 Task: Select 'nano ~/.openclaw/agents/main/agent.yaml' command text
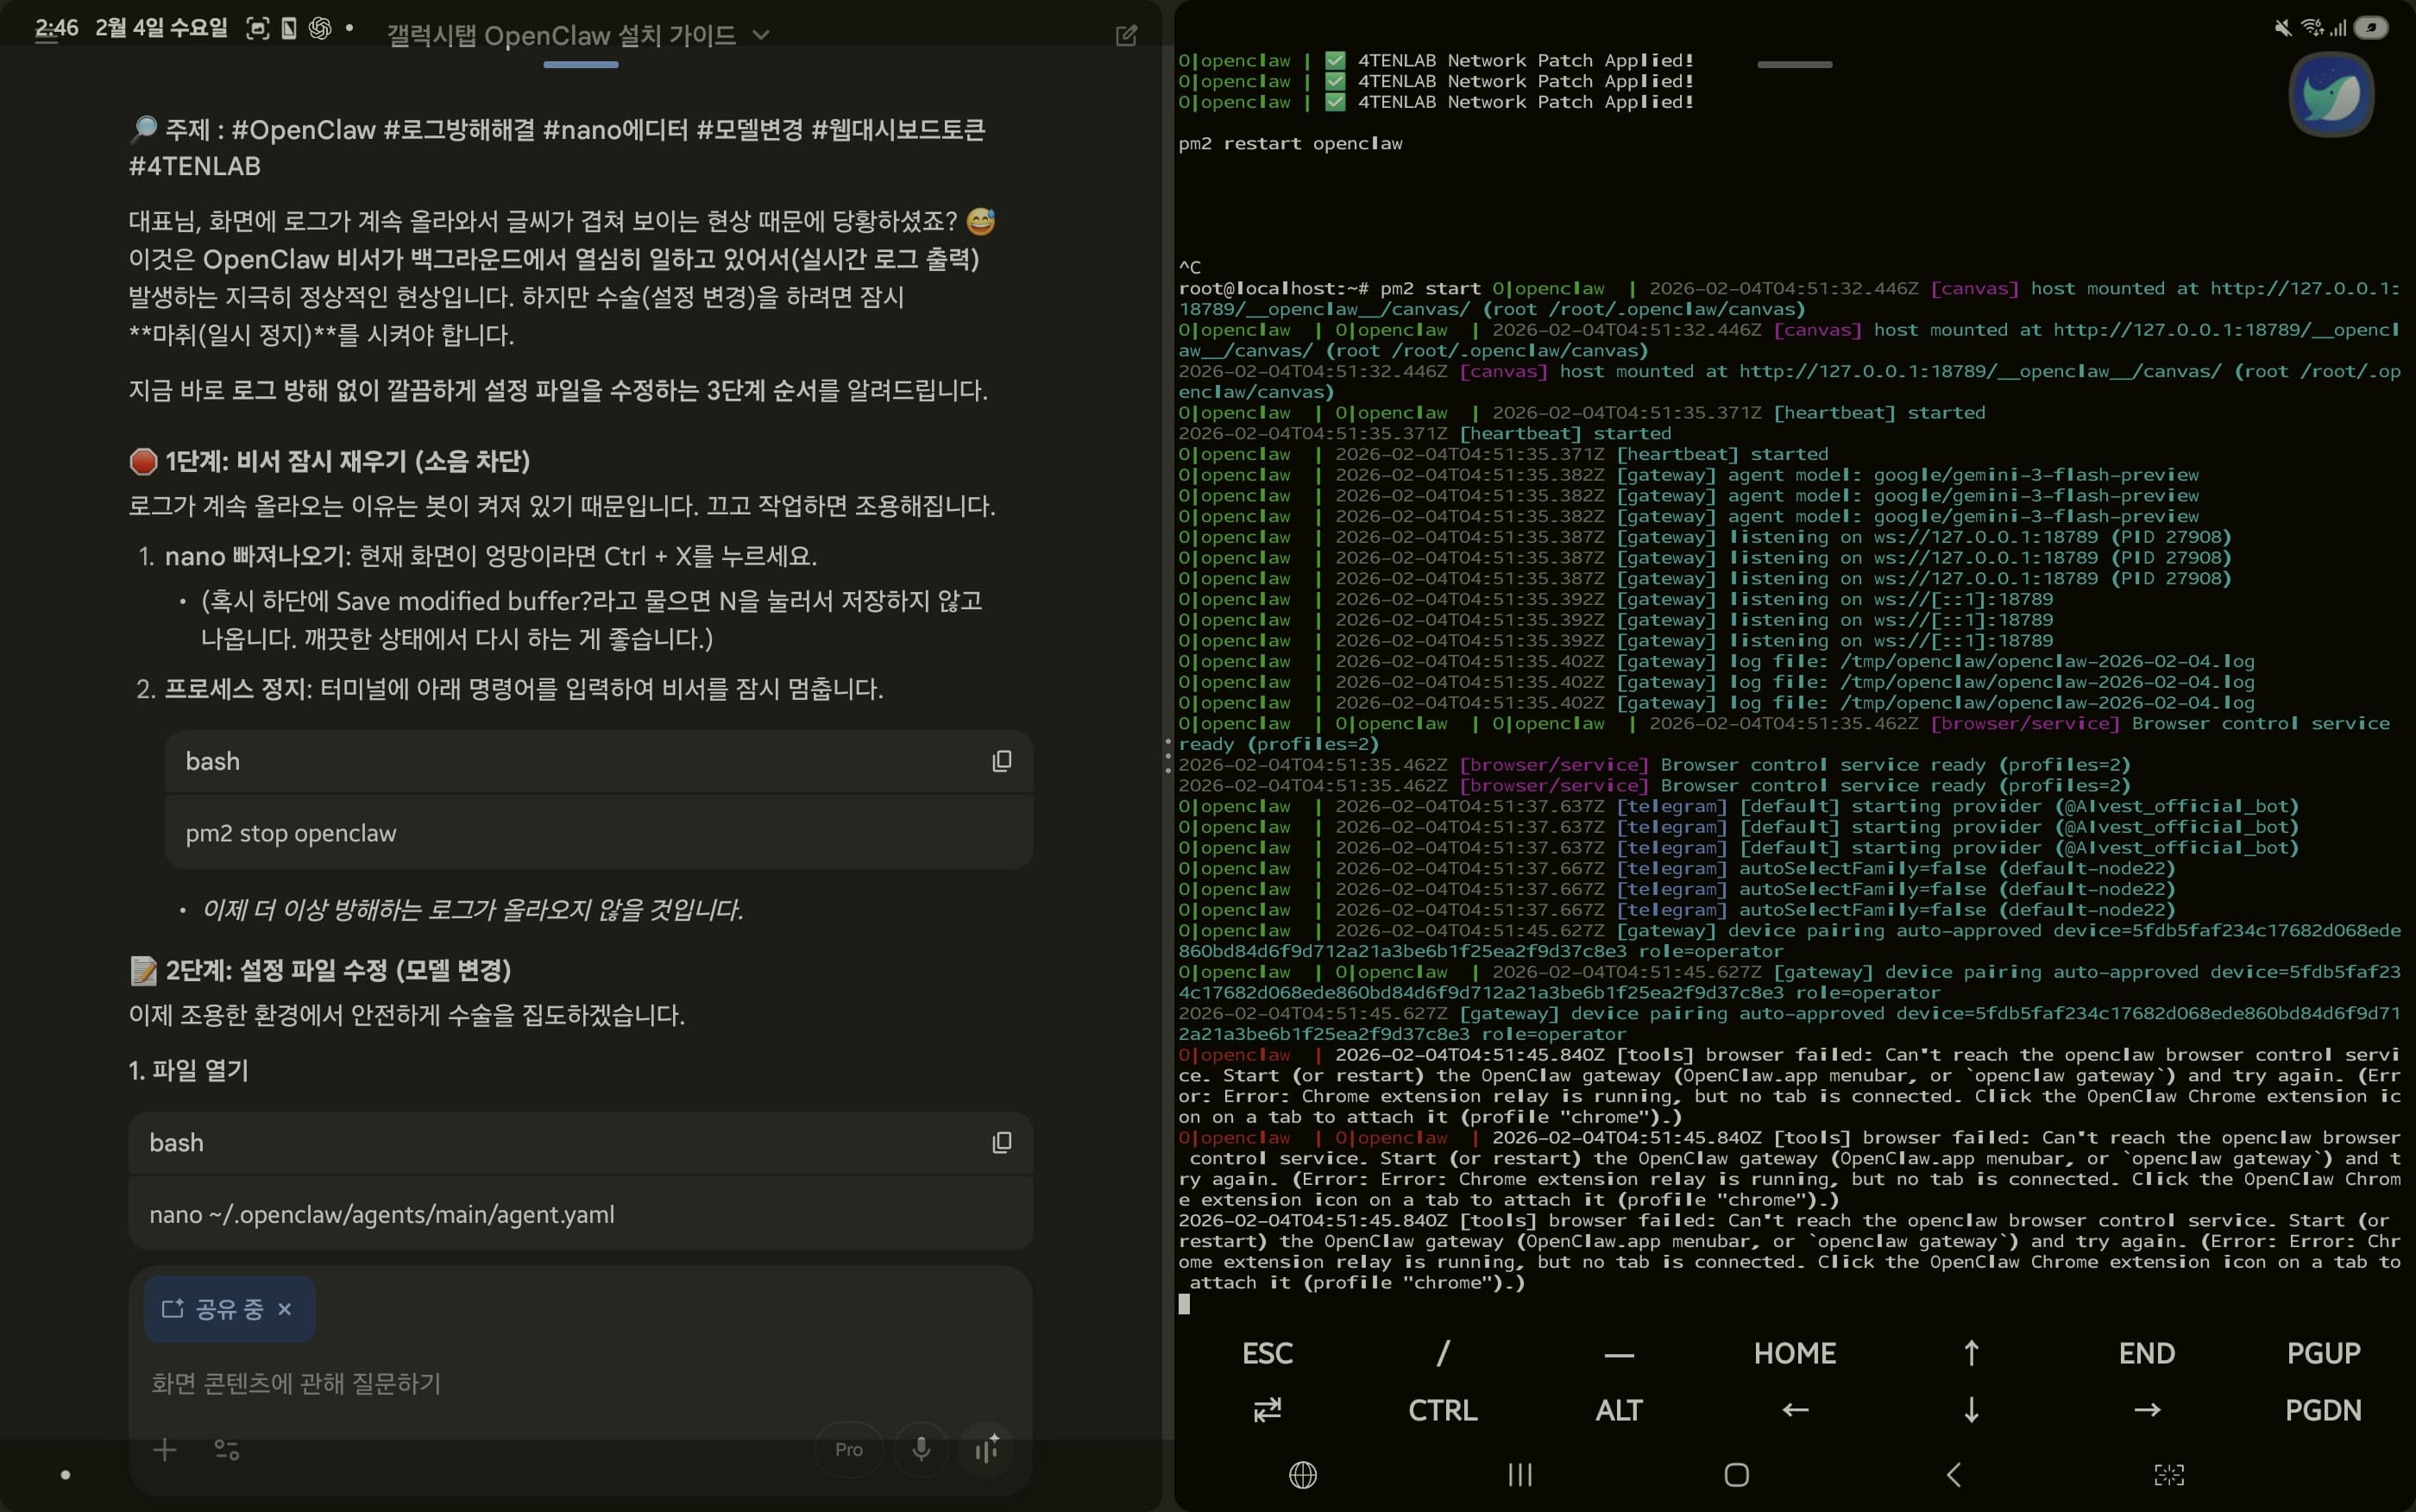[382, 1214]
